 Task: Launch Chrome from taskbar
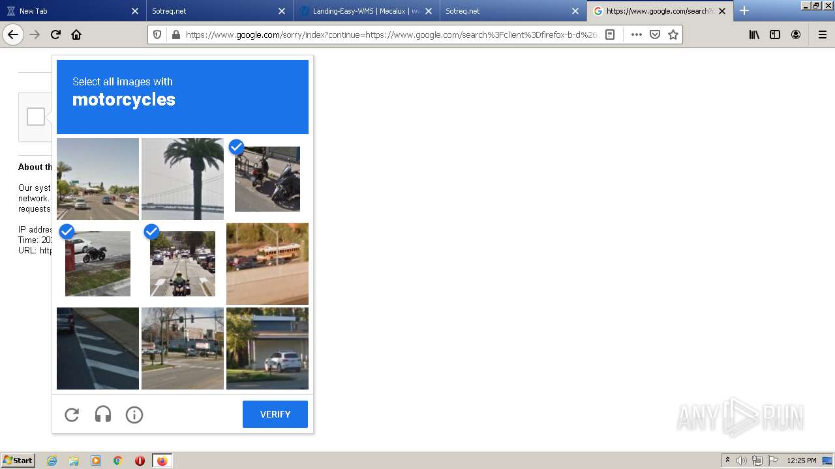pyautogui.click(x=118, y=461)
